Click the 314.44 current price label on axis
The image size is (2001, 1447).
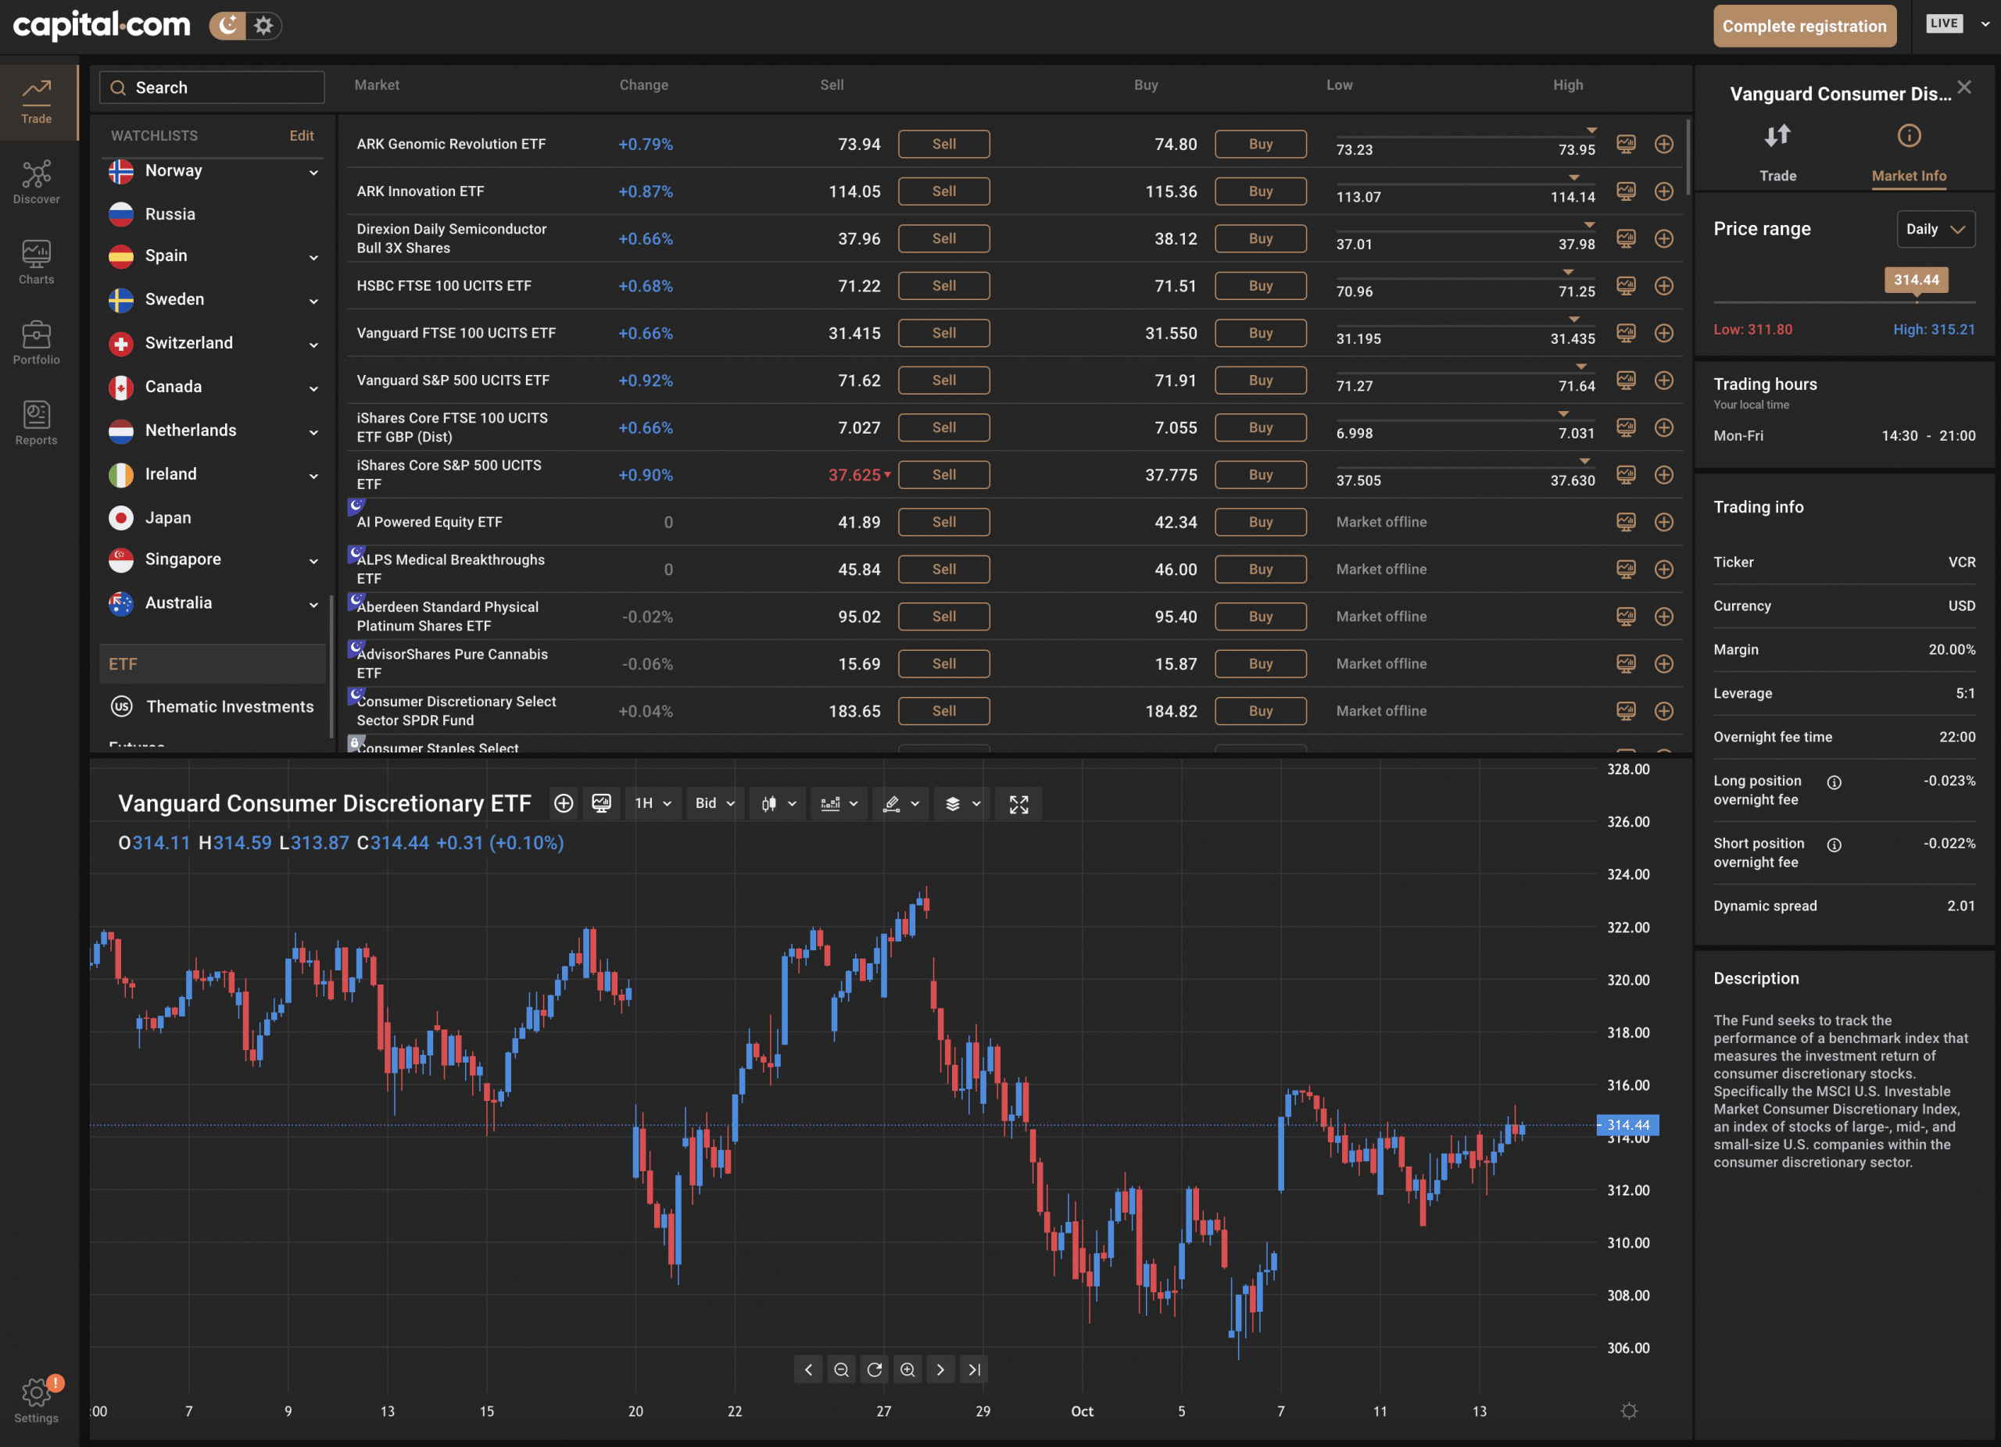pyautogui.click(x=1628, y=1125)
